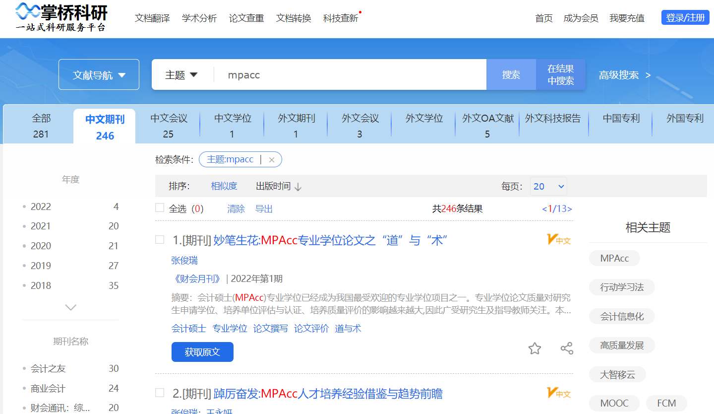Click the 中文 badge on the first result

point(559,240)
